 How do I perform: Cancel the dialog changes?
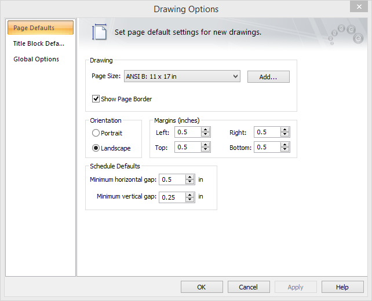tap(249, 287)
